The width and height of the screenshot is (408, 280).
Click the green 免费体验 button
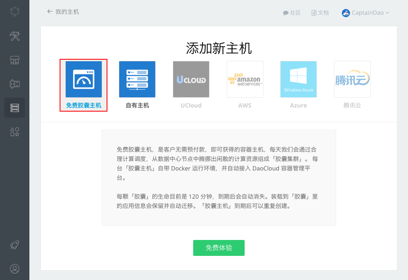pyautogui.click(x=219, y=248)
